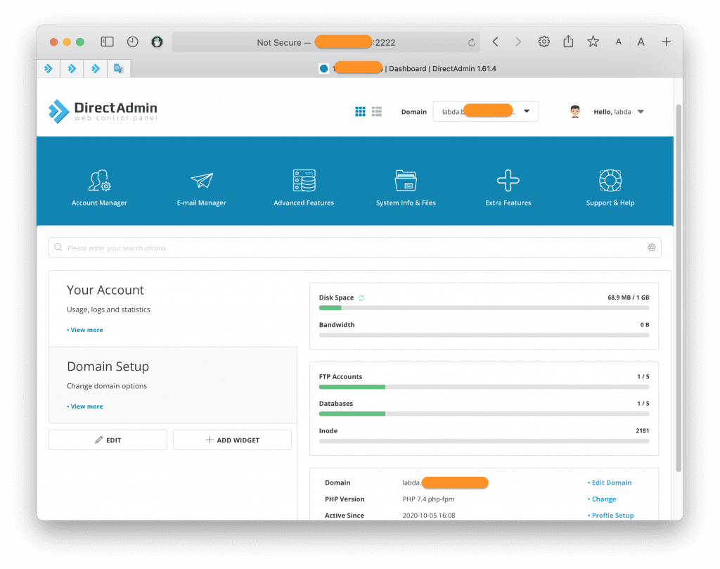Switch dashboard to list view
Viewport: 720px width, 569px height.
coord(376,111)
